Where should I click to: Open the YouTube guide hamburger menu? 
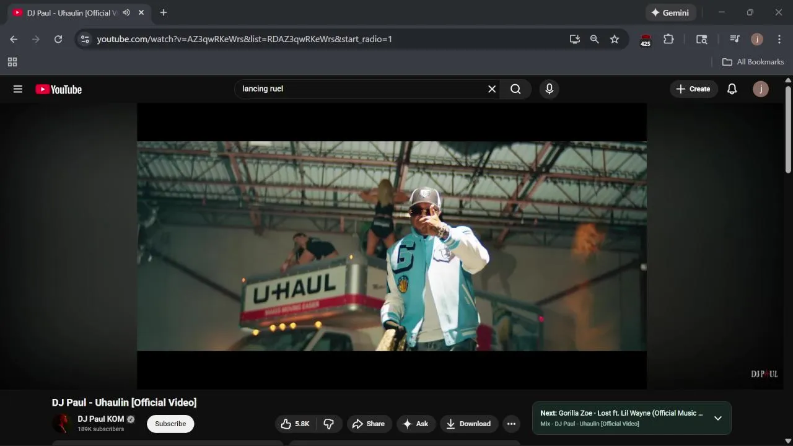click(18, 89)
